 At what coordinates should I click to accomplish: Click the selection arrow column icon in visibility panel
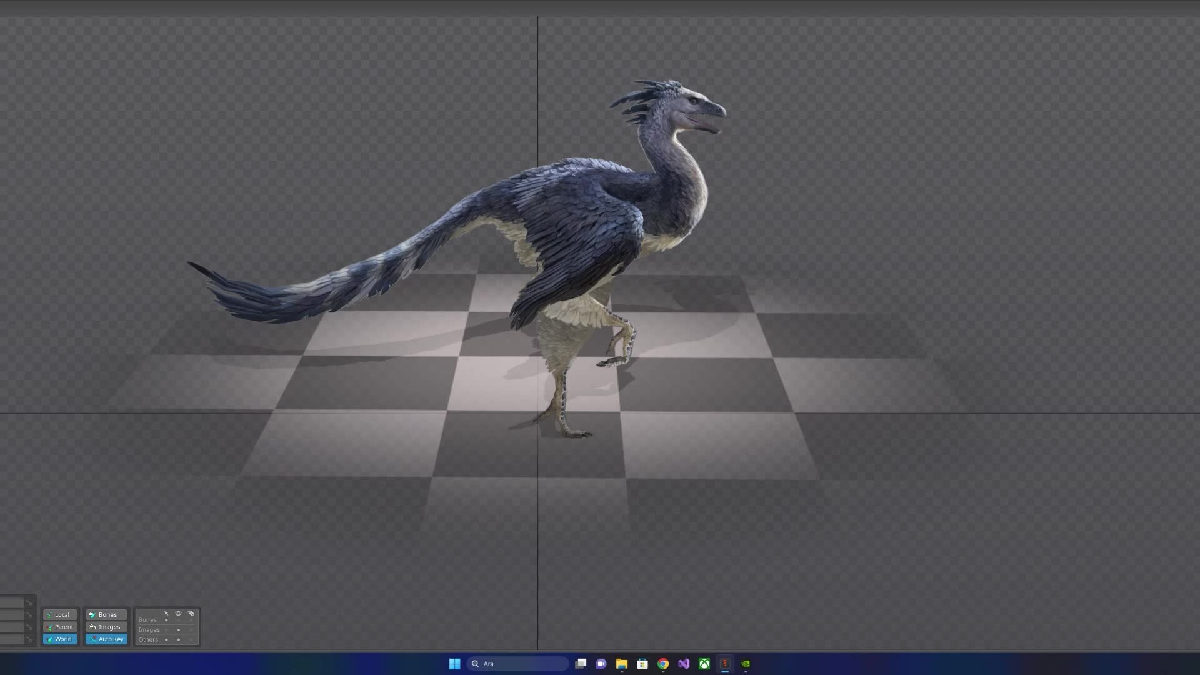[166, 614]
